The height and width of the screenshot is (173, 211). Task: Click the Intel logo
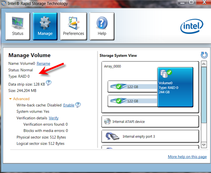click(192, 26)
